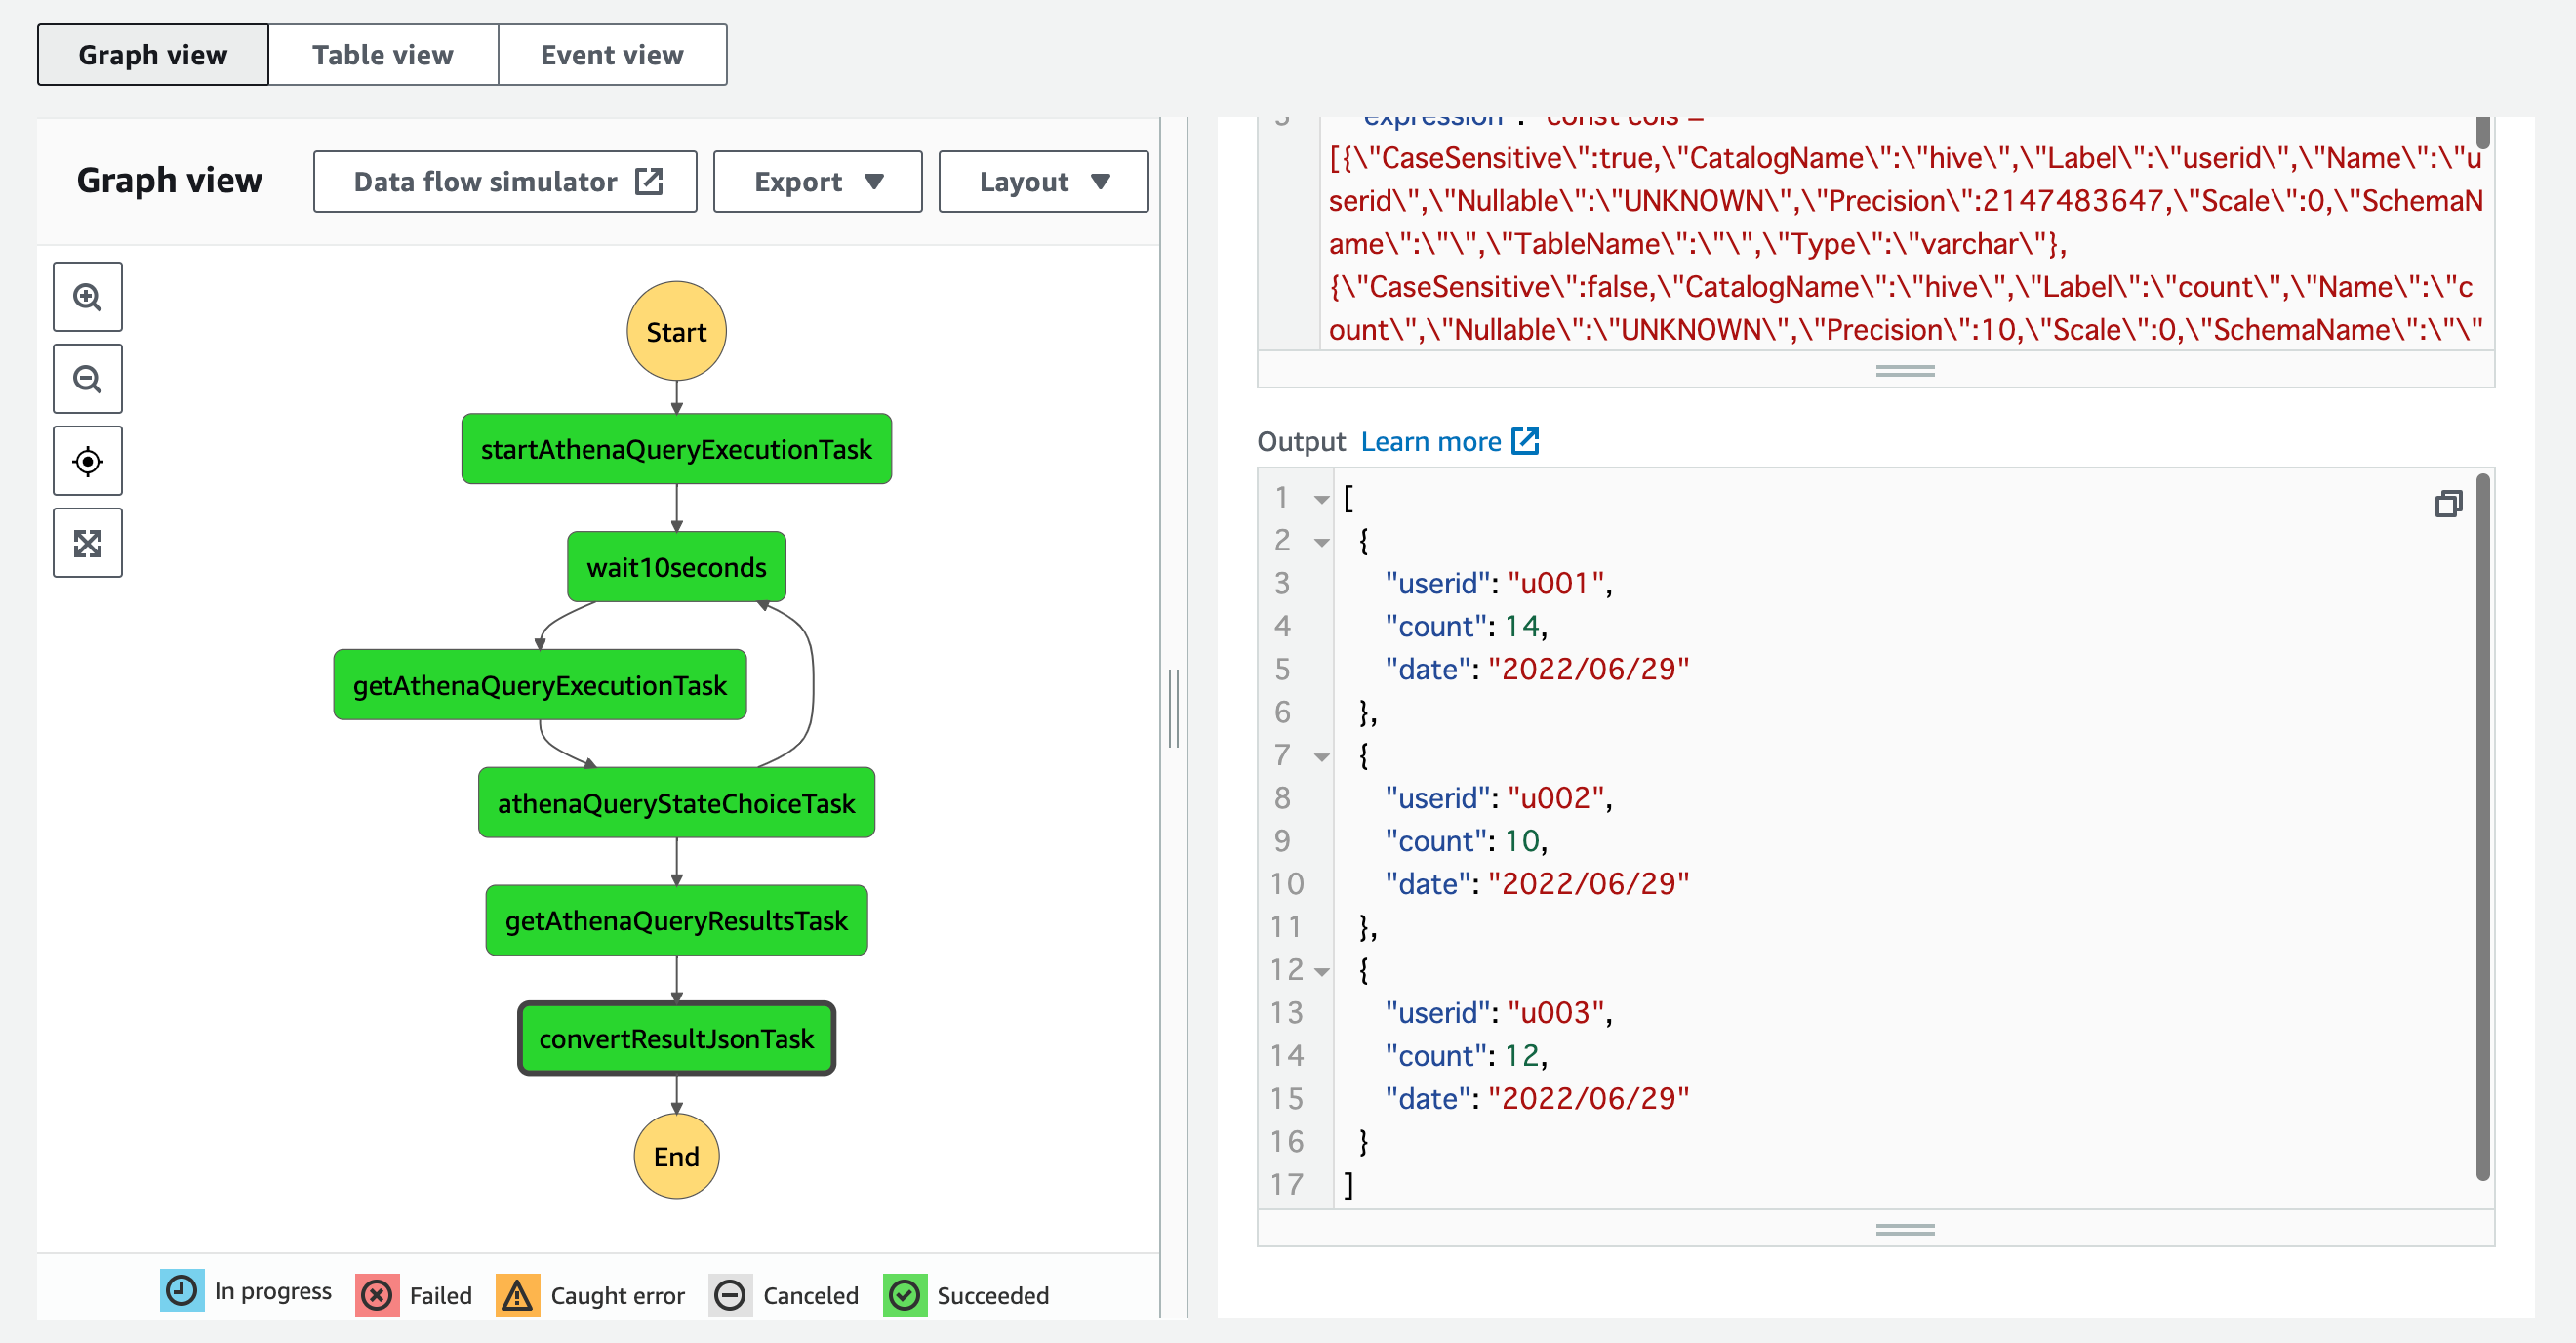This screenshot has height=1343, width=2576.
Task: Click the Output panel vertical scrollbar
Action: tap(2483, 828)
